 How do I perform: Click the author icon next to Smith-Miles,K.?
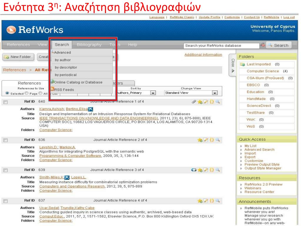67,177
